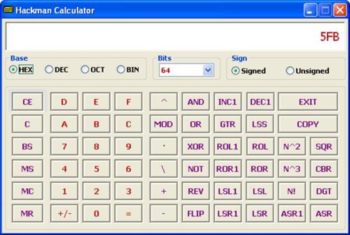This screenshot has width=350, height=235.
Task: Switch base to DEC
Action: point(49,70)
